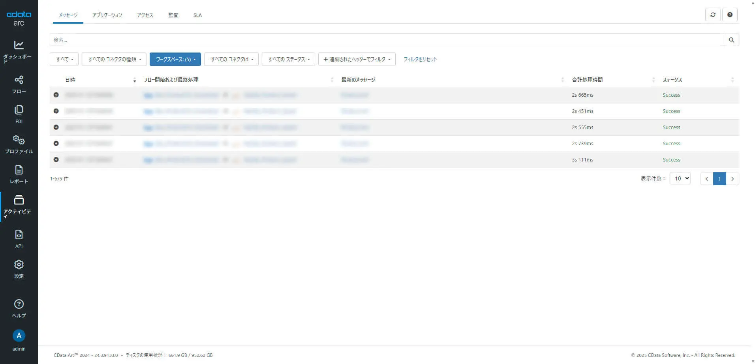Click フィルタをリセット to reset filters
755x364 pixels.
420,59
